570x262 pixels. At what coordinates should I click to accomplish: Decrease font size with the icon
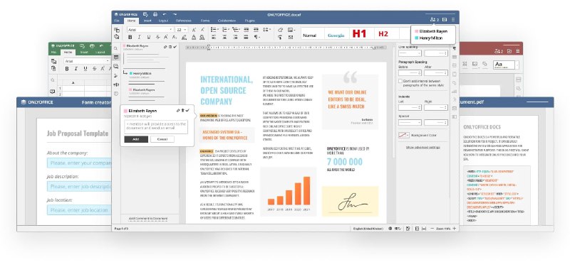click(x=203, y=30)
